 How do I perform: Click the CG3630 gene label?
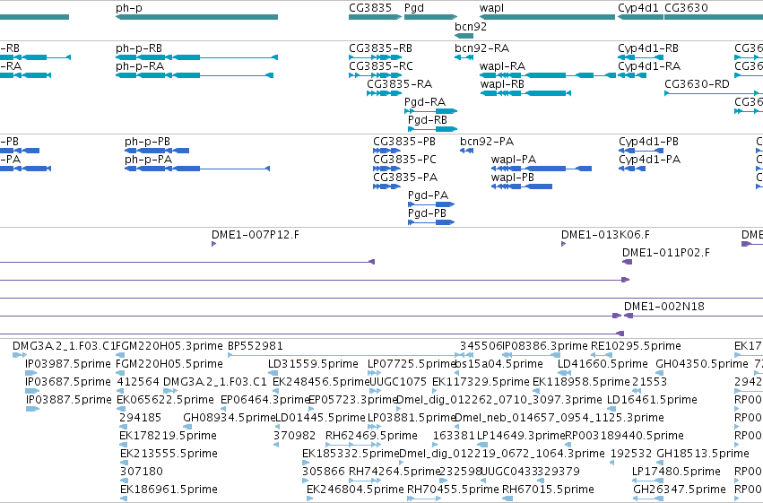[686, 8]
